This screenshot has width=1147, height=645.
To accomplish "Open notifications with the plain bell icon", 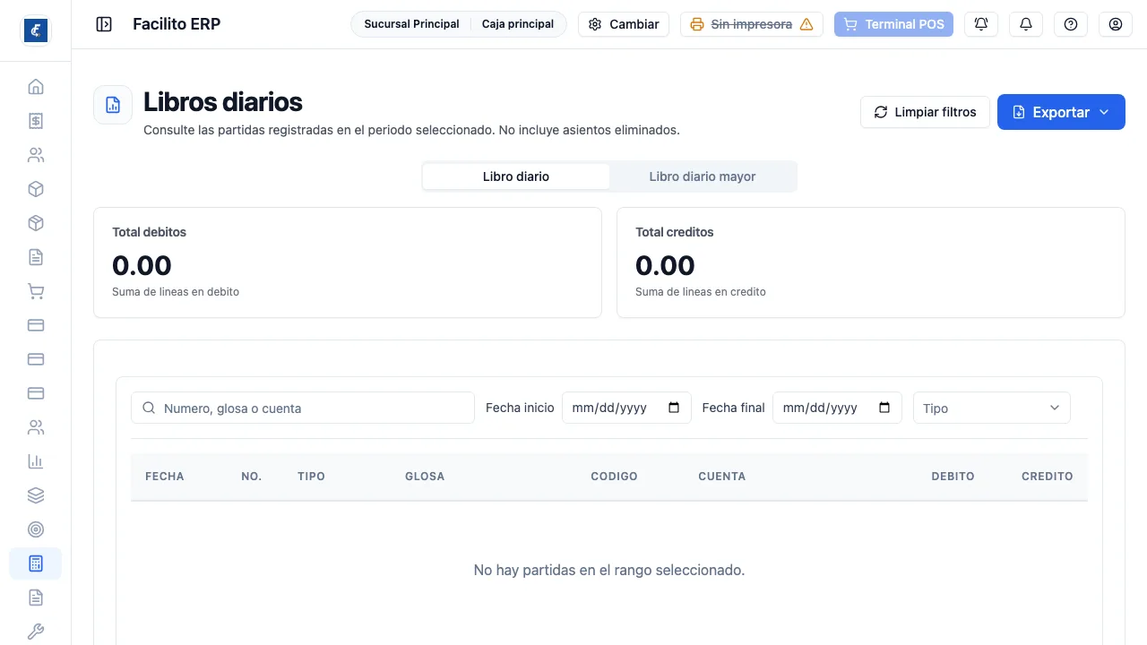I will coord(1026,24).
